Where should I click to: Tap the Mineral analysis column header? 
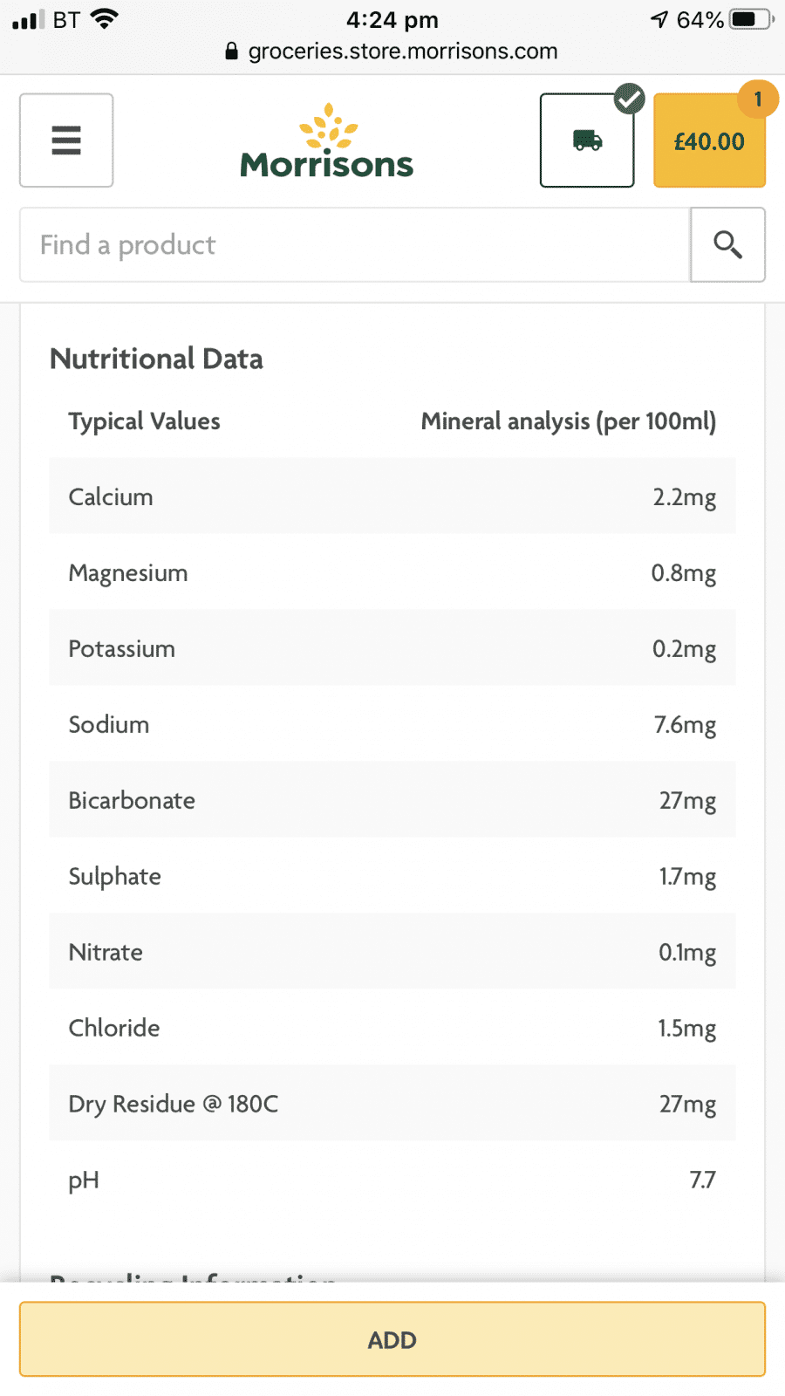point(569,421)
